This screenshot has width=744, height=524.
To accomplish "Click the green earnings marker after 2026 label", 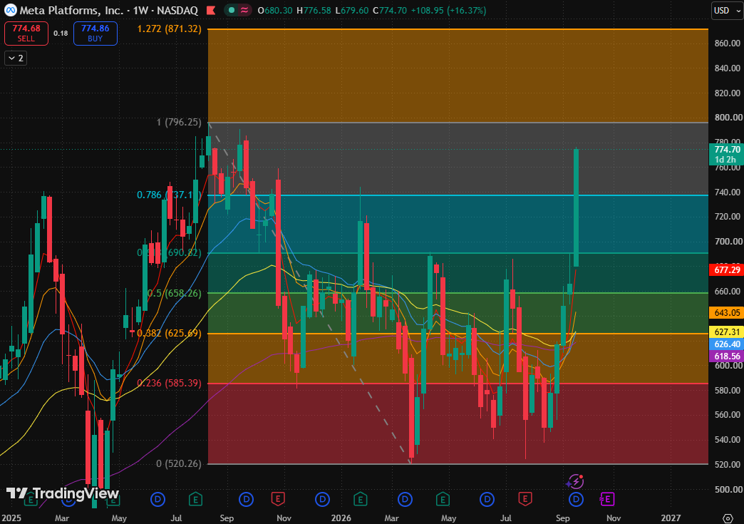I will click(360, 499).
